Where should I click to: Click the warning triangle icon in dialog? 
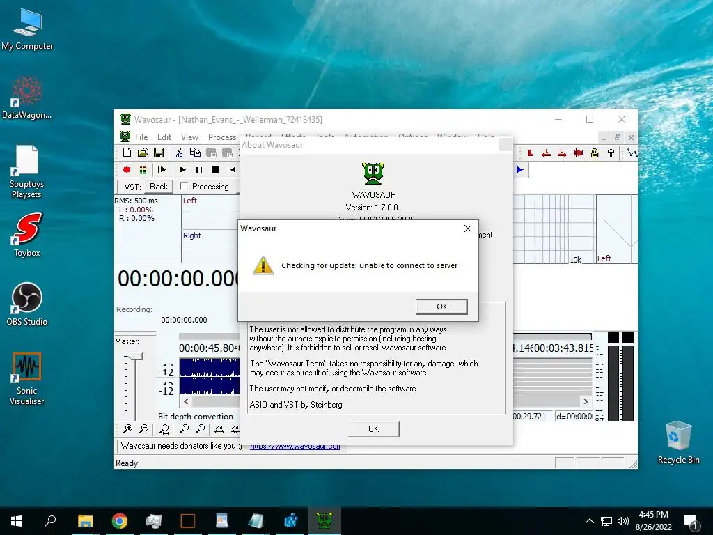click(263, 265)
